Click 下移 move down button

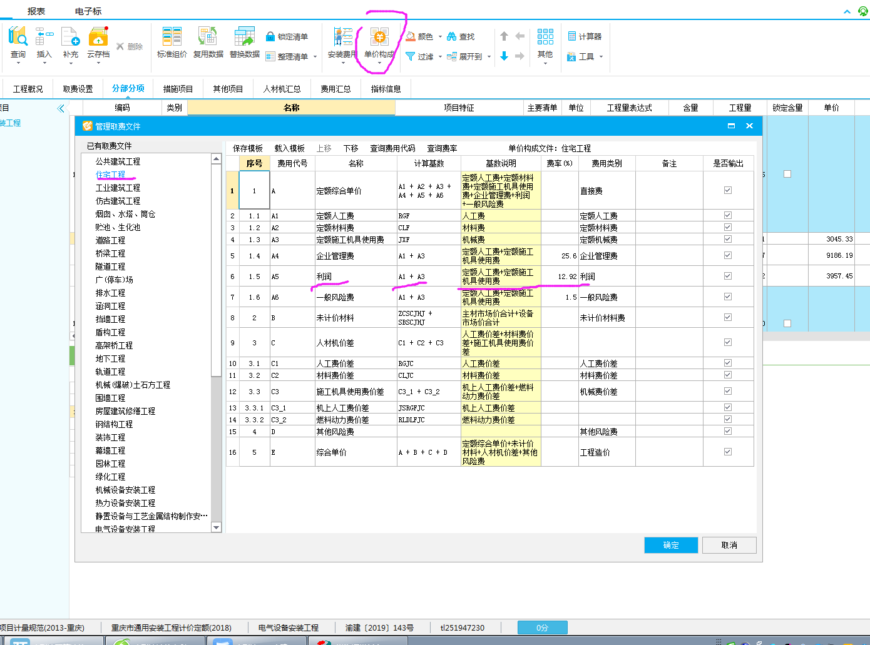[351, 148]
